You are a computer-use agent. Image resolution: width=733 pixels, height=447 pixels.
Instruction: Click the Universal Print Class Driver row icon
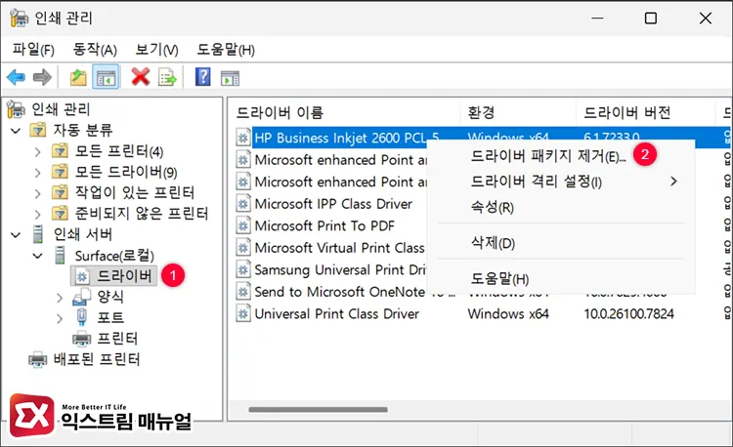[243, 313]
